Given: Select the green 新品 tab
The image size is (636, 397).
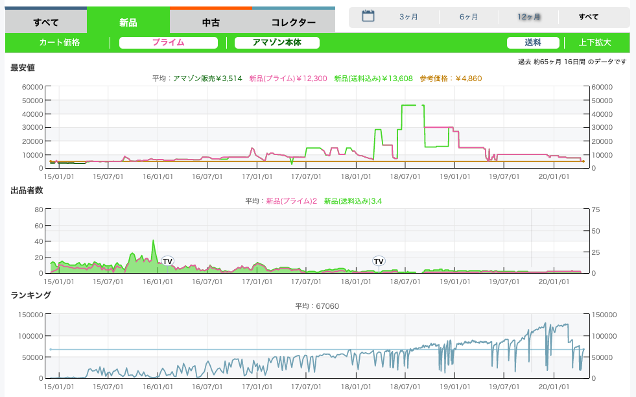Looking at the screenshot, I should (x=128, y=22).
